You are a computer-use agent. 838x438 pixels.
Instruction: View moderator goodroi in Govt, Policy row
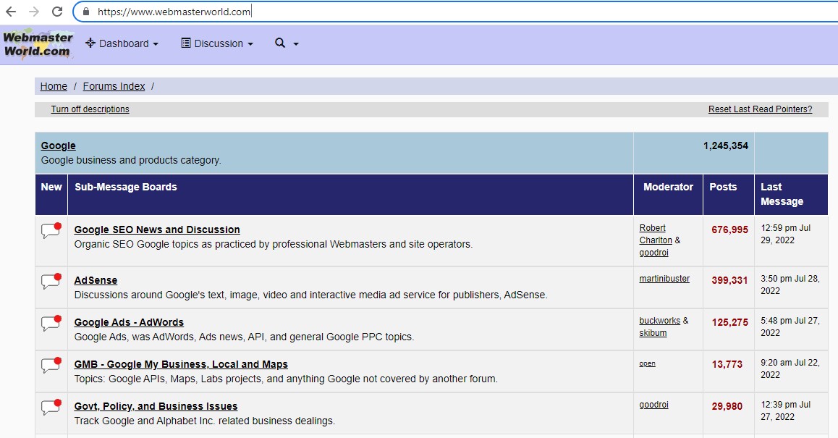click(653, 405)
